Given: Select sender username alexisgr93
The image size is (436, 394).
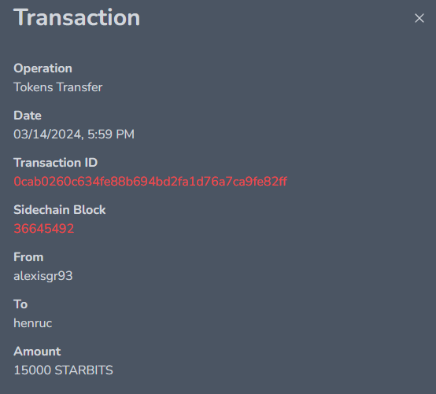Looking at the screenshot, I should tap(43, 276).
